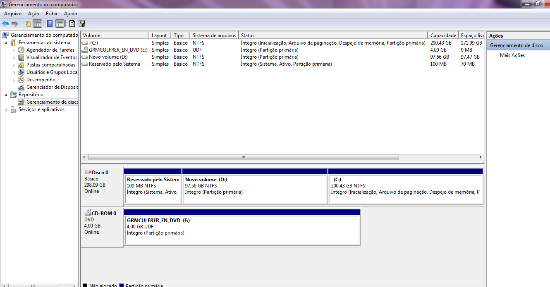Click the GRMCULFRER_EN_DVD disc icon in list
550x287 pixels.
(x=85, y=50)
